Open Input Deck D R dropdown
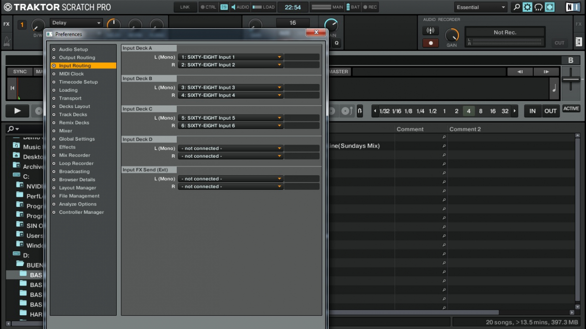 [230, 156]
